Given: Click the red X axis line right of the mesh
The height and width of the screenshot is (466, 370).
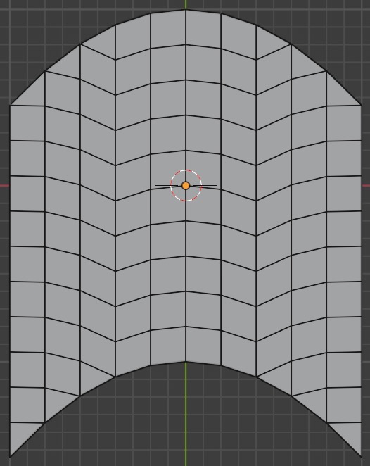Looking at the screenshot, I should coord(366,186).
